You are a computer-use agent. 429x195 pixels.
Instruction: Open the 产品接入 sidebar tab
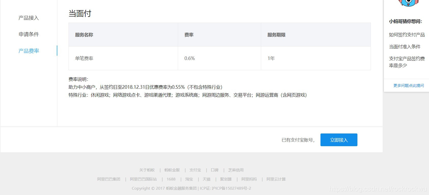pyautogui.click(x=29, y=18)
